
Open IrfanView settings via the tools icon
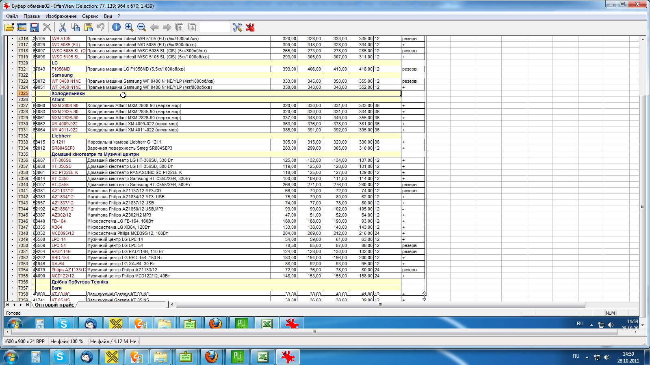click(x=237, y=27)
